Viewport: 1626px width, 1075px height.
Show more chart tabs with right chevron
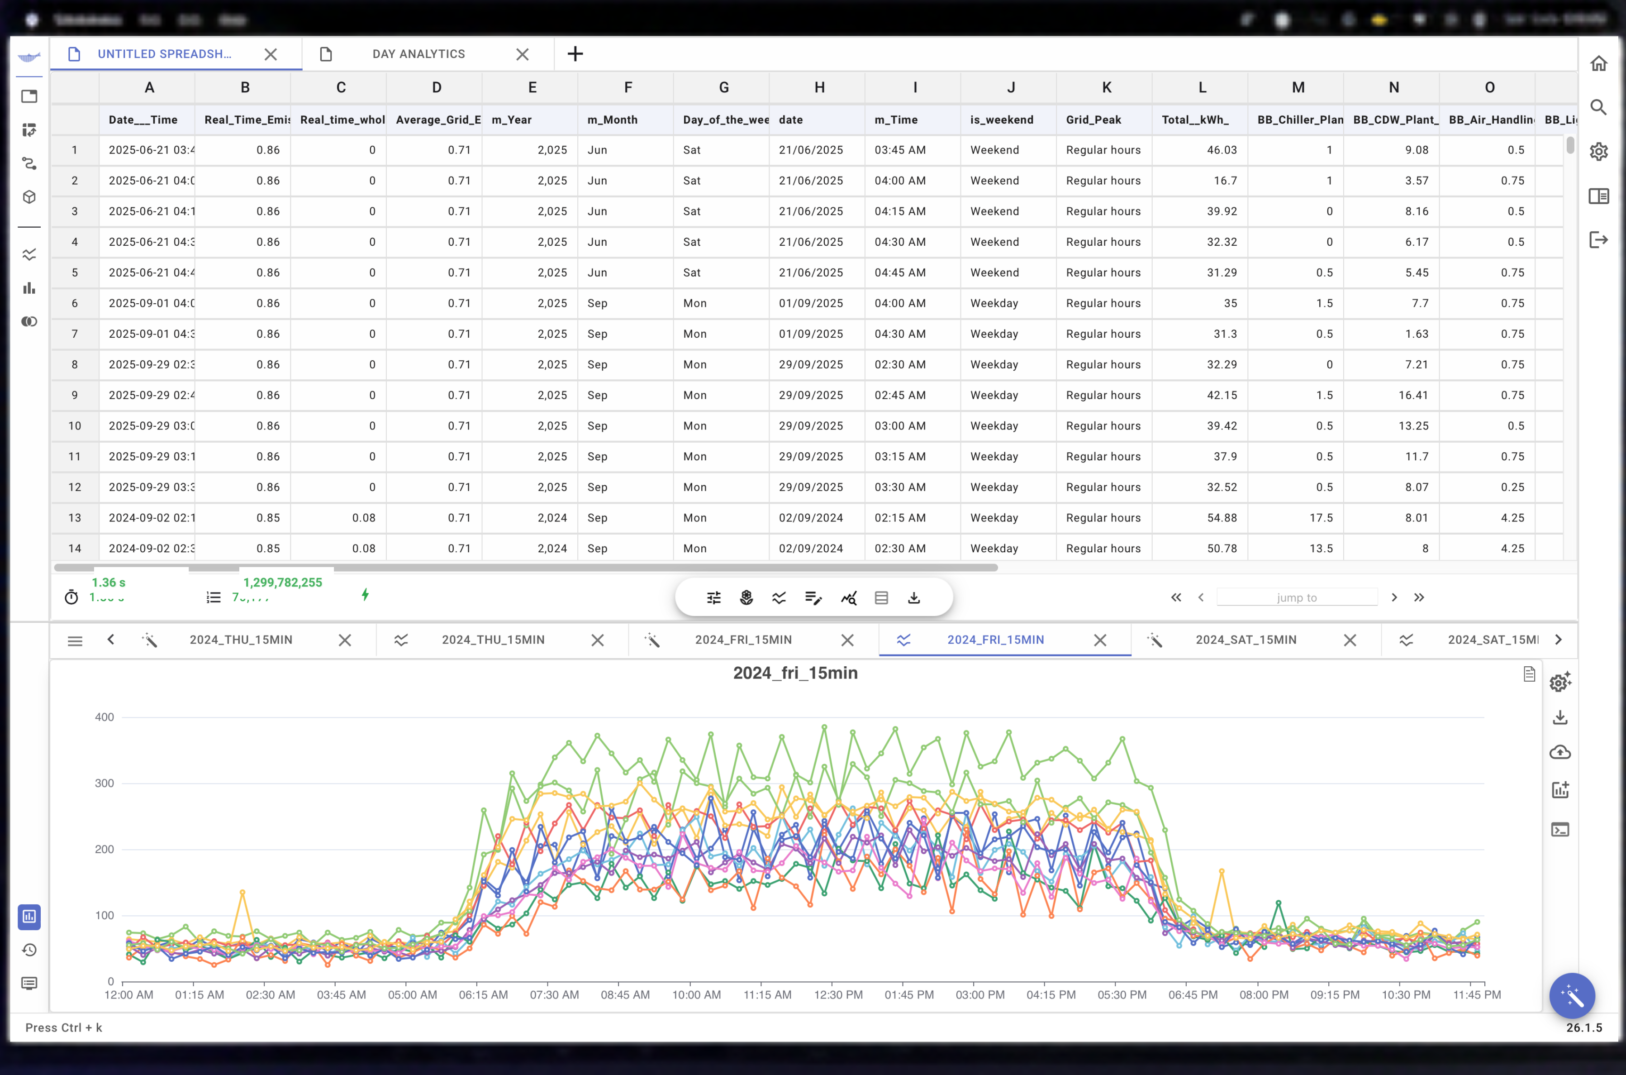click(1559, 640)
